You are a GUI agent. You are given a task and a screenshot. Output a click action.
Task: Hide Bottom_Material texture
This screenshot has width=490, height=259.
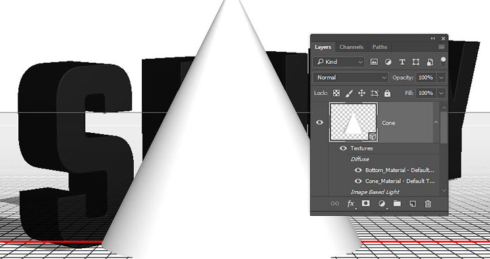tap(358, 170)
